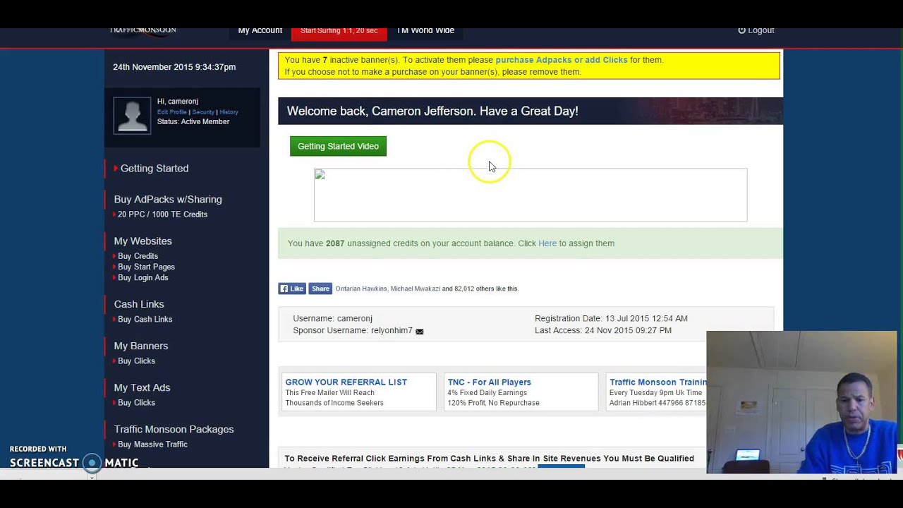
Task: Click the date and time text
Action: (x=174, y=67)
